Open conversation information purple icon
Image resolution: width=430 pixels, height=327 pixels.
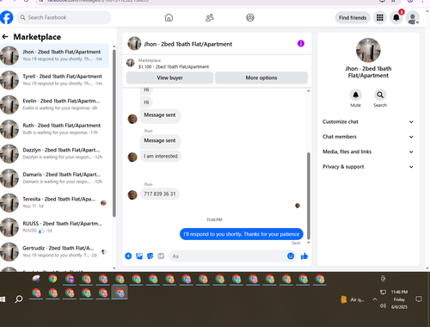click(301, 43)
